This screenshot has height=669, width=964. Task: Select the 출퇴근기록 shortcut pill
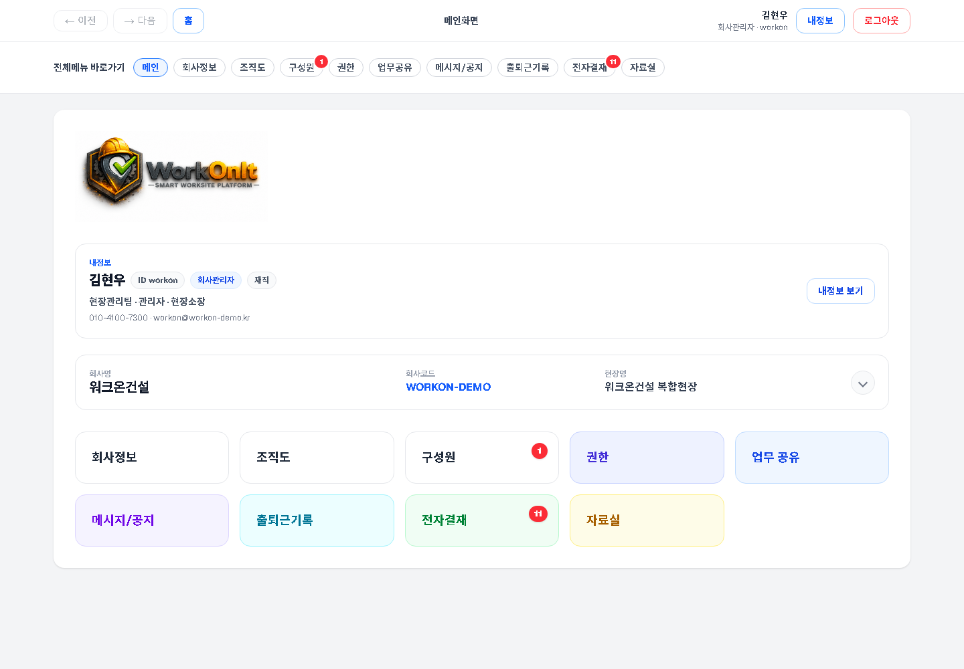(x=528, y=68)
